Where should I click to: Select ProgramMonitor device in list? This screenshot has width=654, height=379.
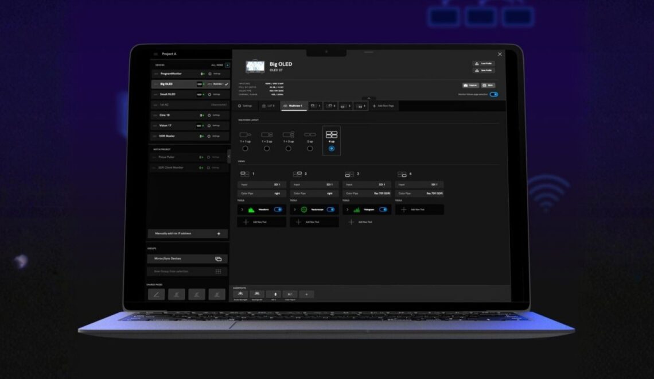point(190,74)
